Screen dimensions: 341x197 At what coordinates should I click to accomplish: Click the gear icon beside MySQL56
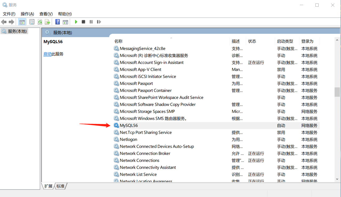(116, 125)
